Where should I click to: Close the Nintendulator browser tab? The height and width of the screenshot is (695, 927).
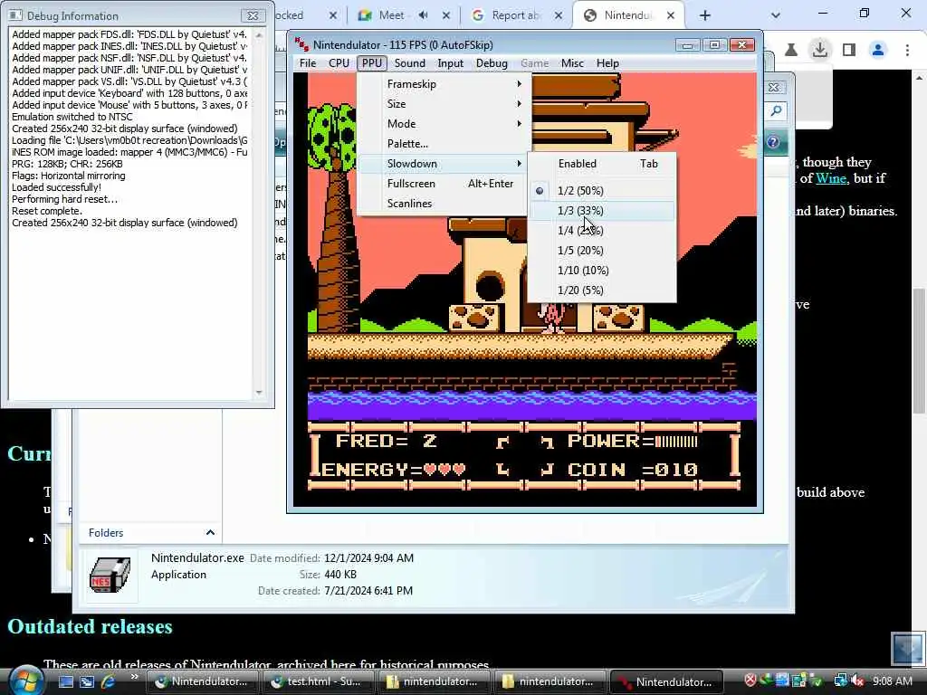(671, 15)
